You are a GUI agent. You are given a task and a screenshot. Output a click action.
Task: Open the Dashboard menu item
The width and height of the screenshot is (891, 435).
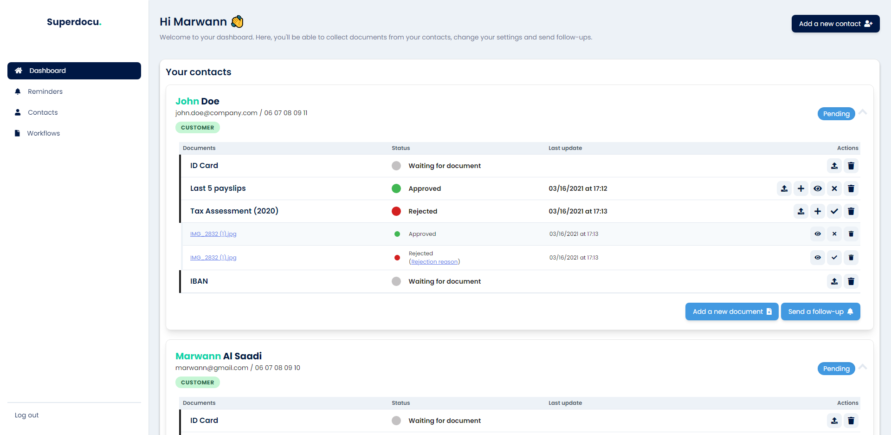(x=46, y=71)
